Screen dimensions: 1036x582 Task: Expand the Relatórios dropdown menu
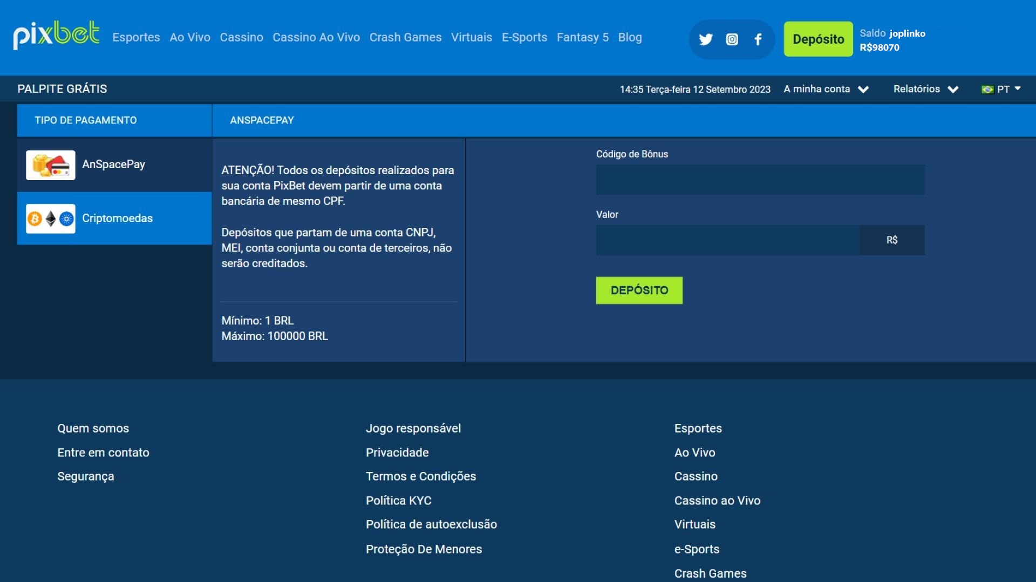pos(925,89)
